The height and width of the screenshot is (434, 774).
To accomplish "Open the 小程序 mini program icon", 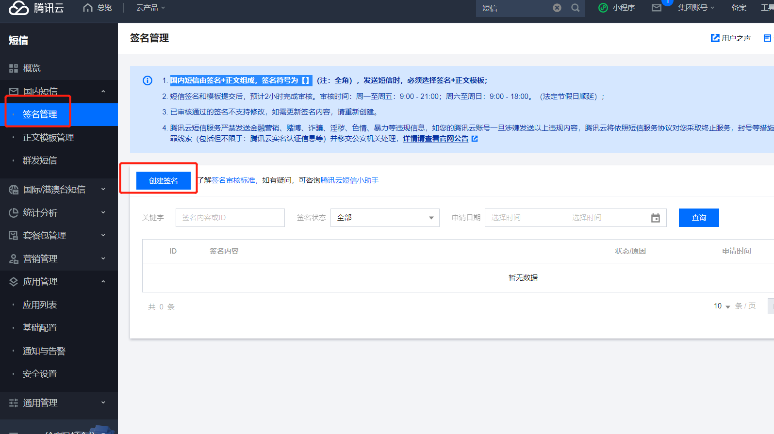I will click(x=603, y=8).
